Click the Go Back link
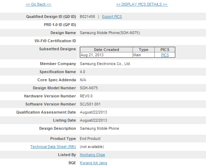The width and height of the screenshot is (206, 167). (39, 4)
